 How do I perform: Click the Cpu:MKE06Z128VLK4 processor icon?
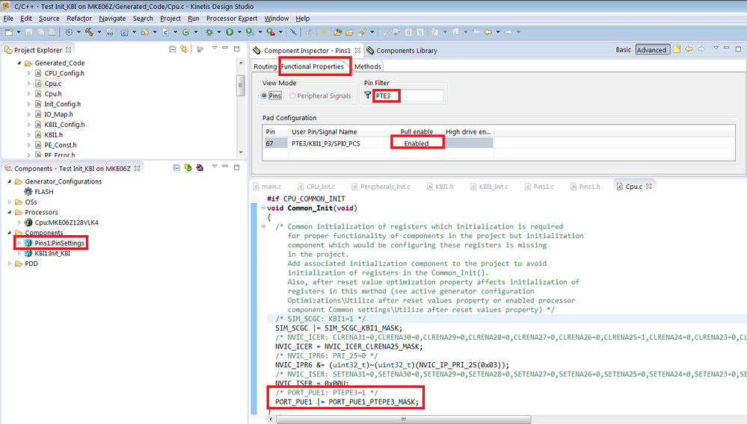click(x=28, y=222)
